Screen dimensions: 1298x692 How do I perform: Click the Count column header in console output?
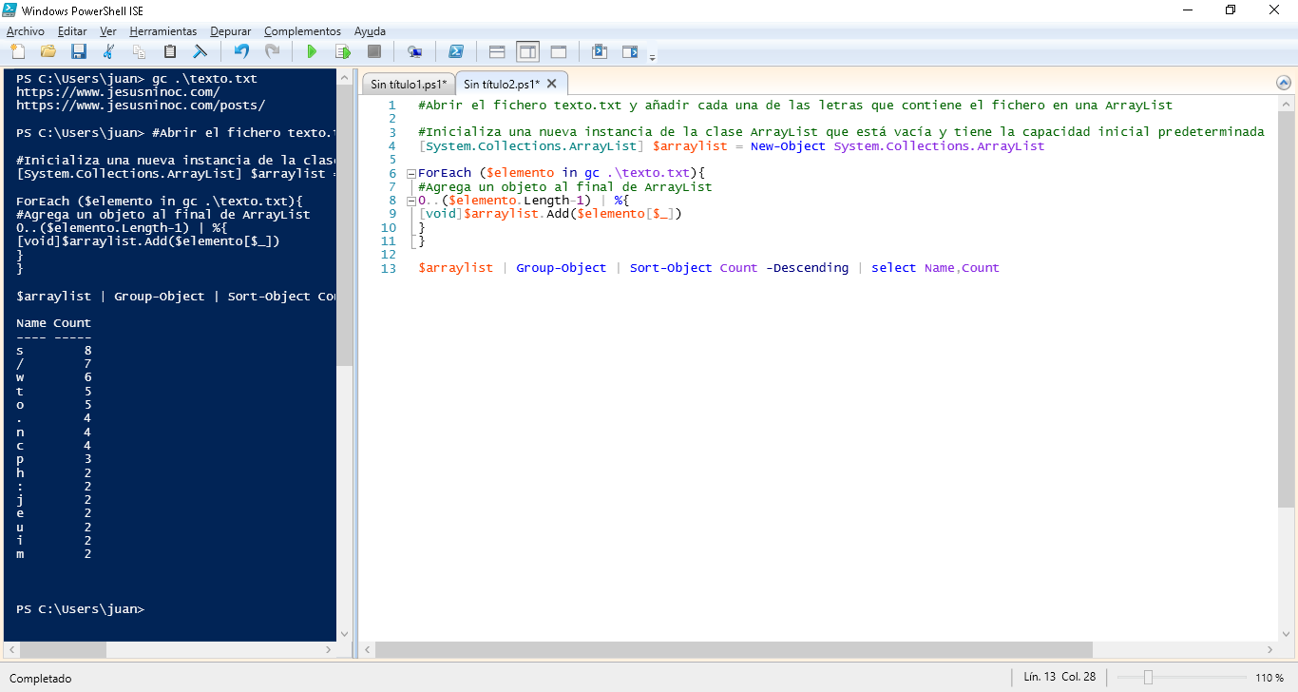72,323
